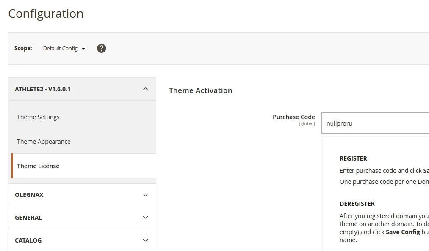The image size is (429, 251).
Task: Select the Theme License menu item
Action: (38, 166)
